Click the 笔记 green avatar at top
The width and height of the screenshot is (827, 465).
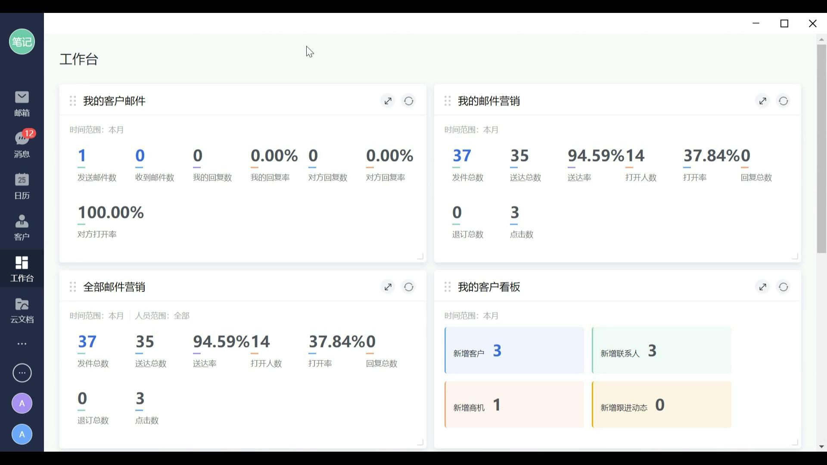click(22, 42)
